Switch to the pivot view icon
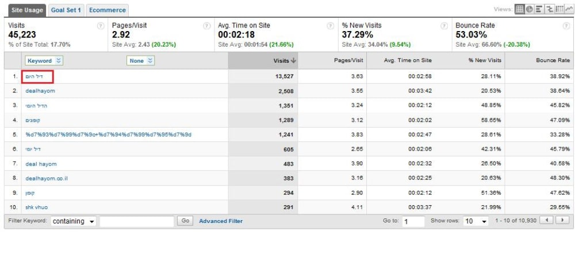 (x=559, y=10)
